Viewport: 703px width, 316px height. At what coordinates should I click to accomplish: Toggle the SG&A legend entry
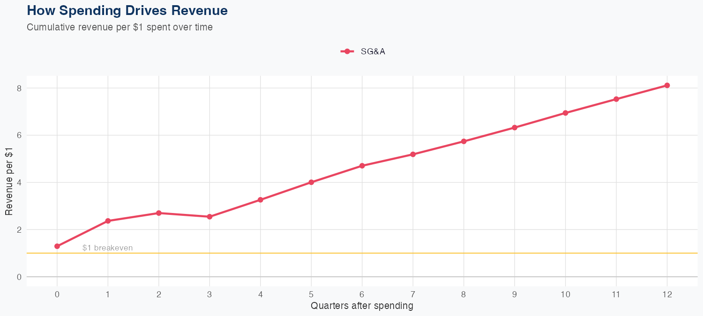pyautogui.click(x=373, y=51)
